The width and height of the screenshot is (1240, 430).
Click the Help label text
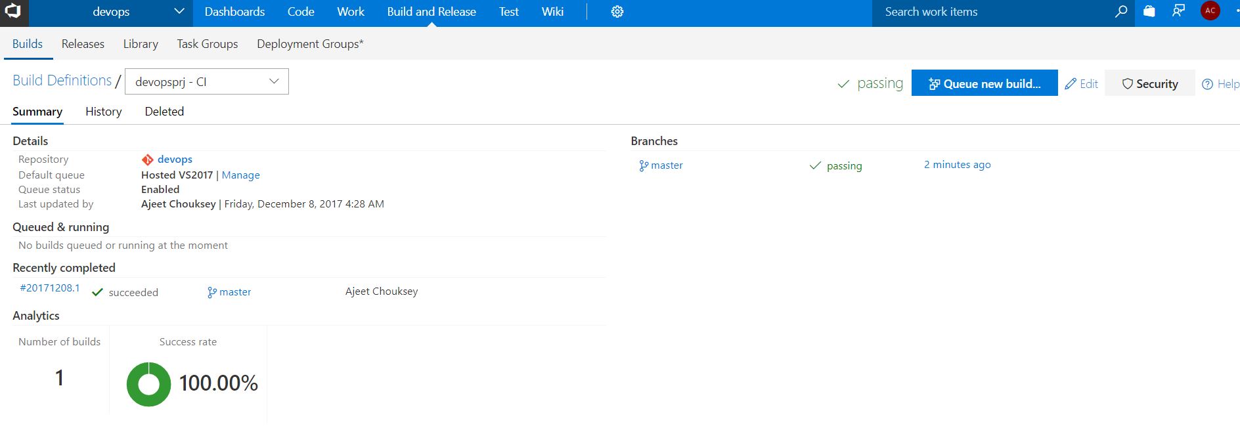(1228, 84)
